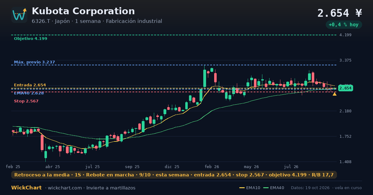Click the 6326.T ticker subtitle line
The image size is (373, 195).
pos(97,21)
